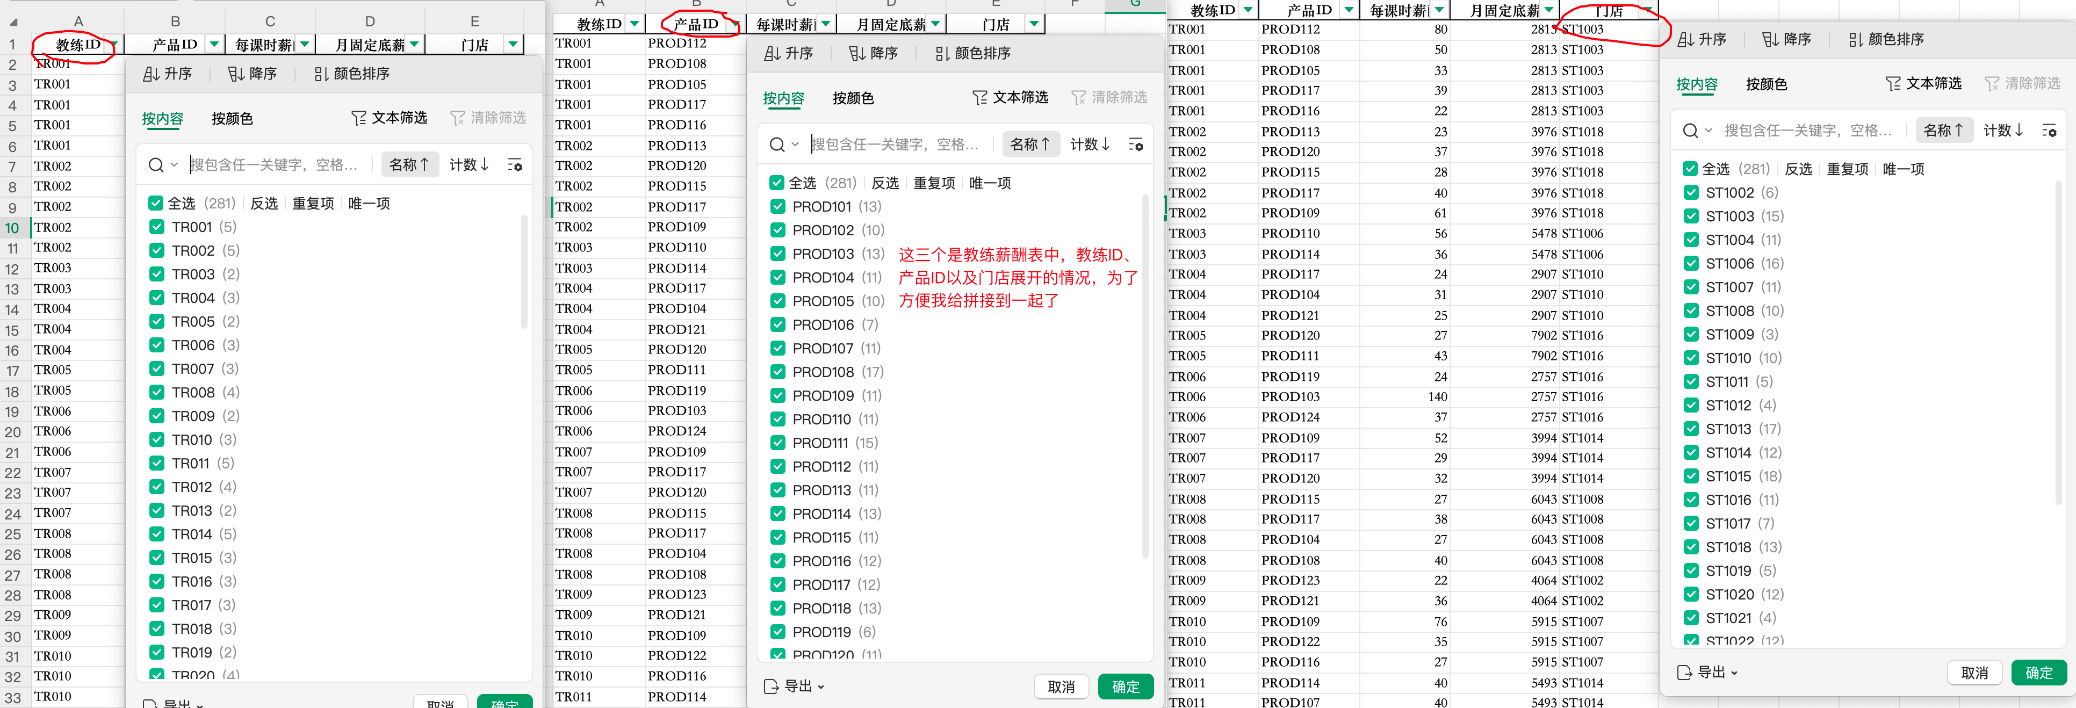2076x708 pixels.
Task: Click 取消 button in right panel
Action: (x=1974, y=673)
